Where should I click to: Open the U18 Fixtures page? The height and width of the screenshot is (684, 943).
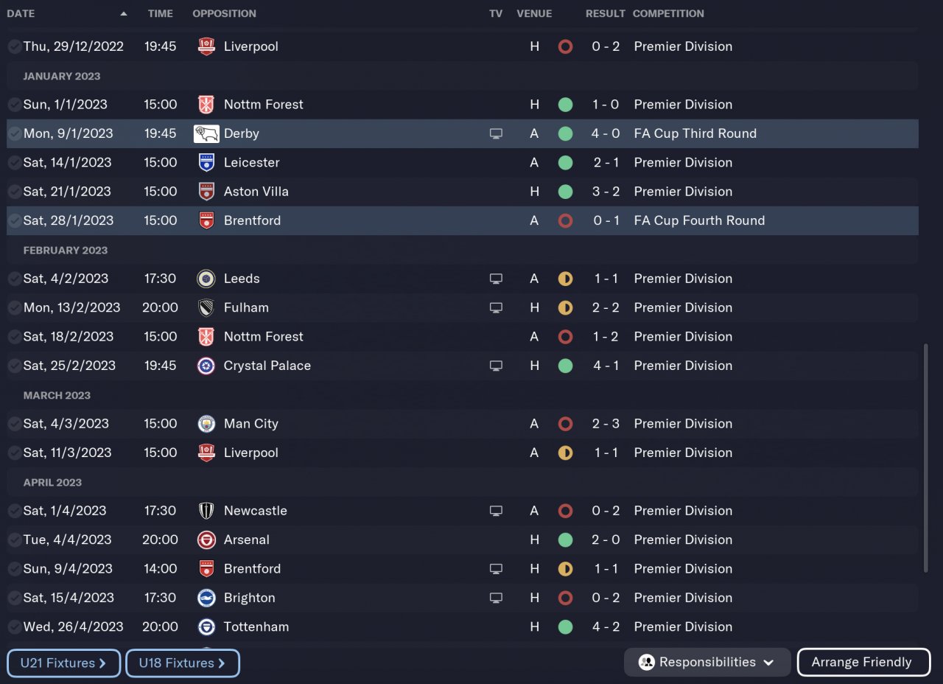[183, 663]
